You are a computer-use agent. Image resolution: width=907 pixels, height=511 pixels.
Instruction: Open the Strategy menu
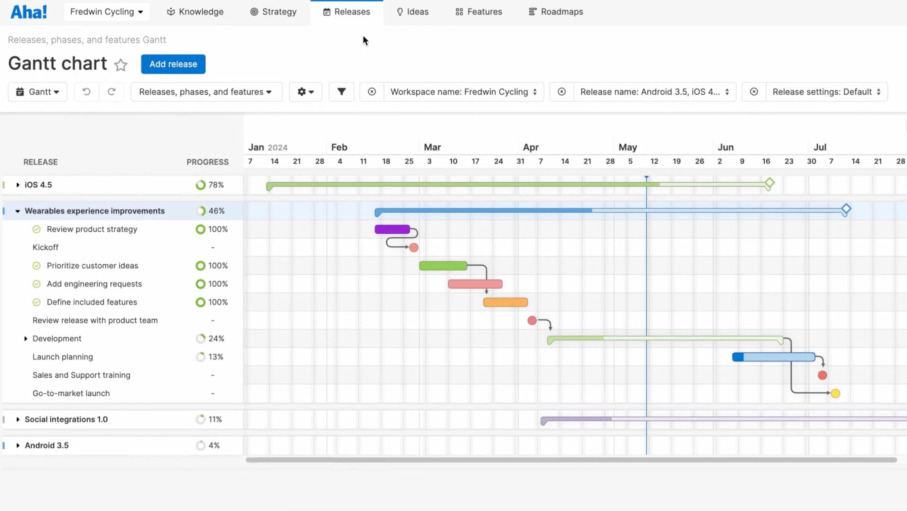pos(273,12)
